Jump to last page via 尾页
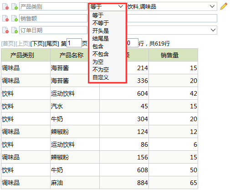230x190 pixels. click(52, 44)
